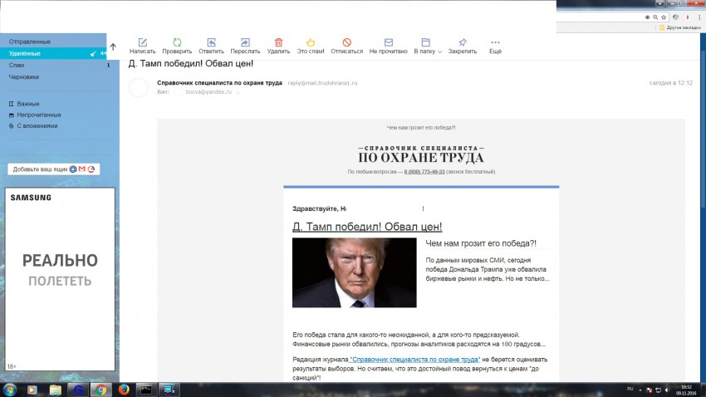Click the Firefox icon in the taskbar
The image size is (706, 397).
point(122,389)
